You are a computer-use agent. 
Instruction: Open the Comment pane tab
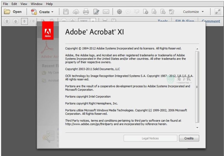(211, 21)
